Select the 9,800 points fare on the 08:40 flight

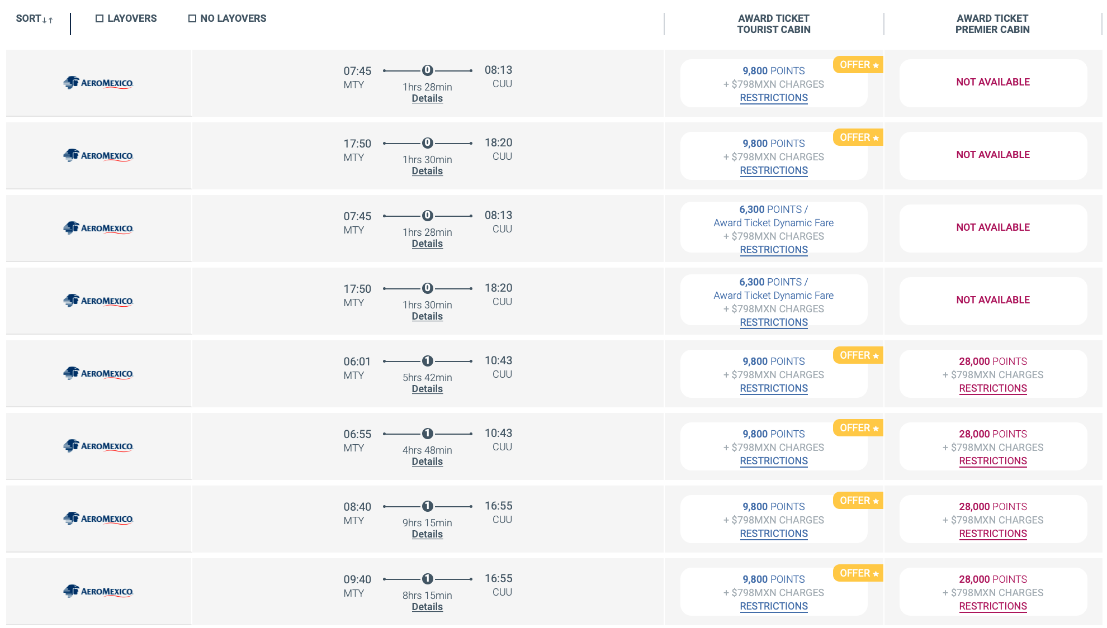pyautogui.click(x=774, y=506)
